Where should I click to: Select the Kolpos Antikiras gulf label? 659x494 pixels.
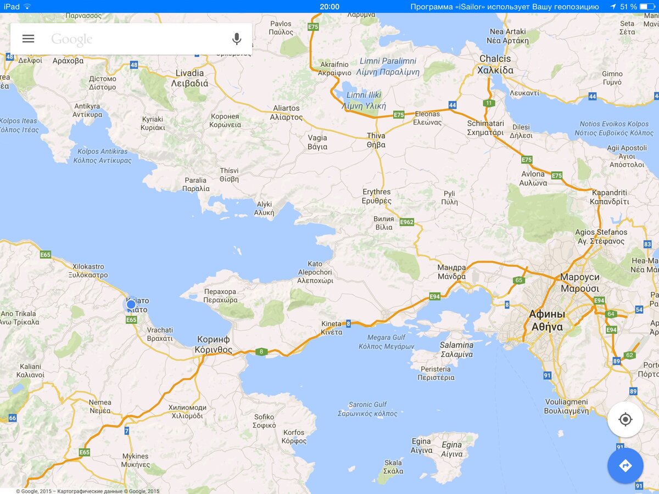click(103, 156)
